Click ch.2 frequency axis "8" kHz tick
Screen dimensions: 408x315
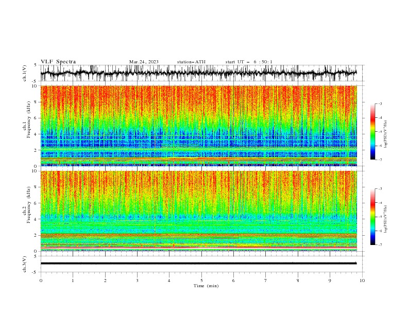(36, 187)
